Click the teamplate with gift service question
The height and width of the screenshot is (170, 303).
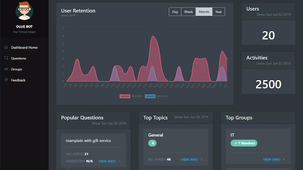coord(88,141)
